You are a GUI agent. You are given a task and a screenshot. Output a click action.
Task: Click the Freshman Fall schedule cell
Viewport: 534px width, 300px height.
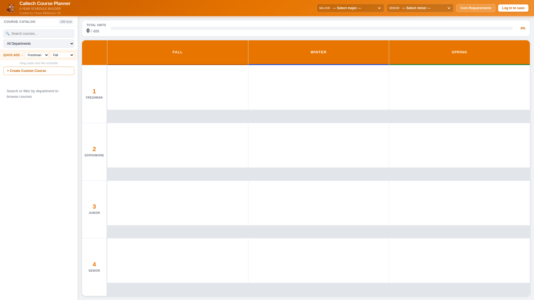pyautogui.click(x=177, y=87)
